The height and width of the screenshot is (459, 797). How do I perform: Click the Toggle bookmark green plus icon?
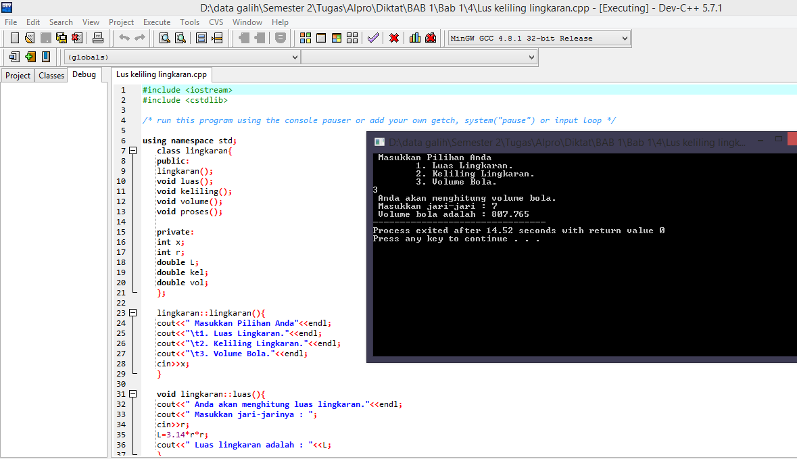30,57
